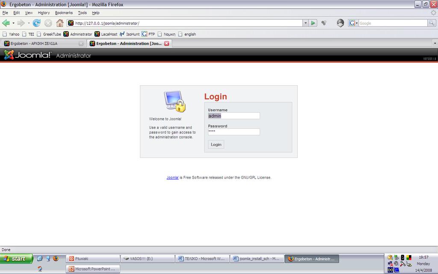
Task: Open the Bookmarks menu
Action: coord(64,13)
